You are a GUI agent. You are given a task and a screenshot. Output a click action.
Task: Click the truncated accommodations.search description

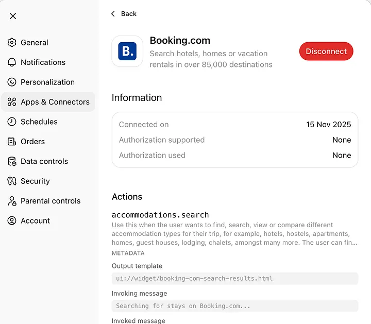tap(234, 234)
